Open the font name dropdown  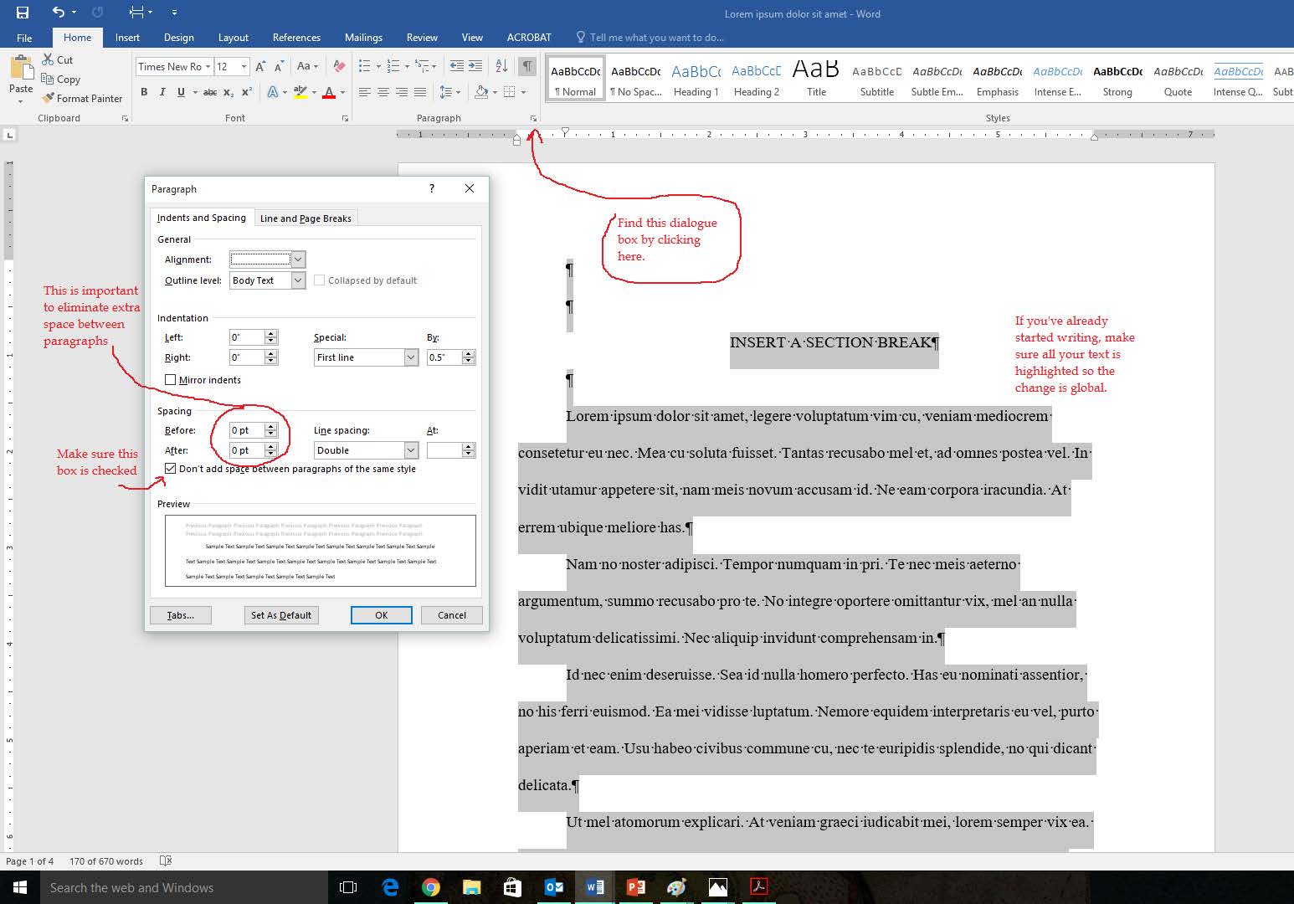[x=208, y=66]
